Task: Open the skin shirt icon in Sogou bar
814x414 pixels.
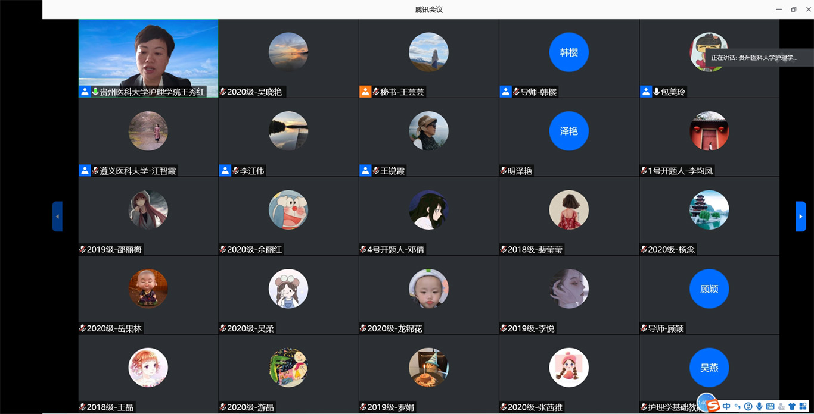Action: [791, 406]
